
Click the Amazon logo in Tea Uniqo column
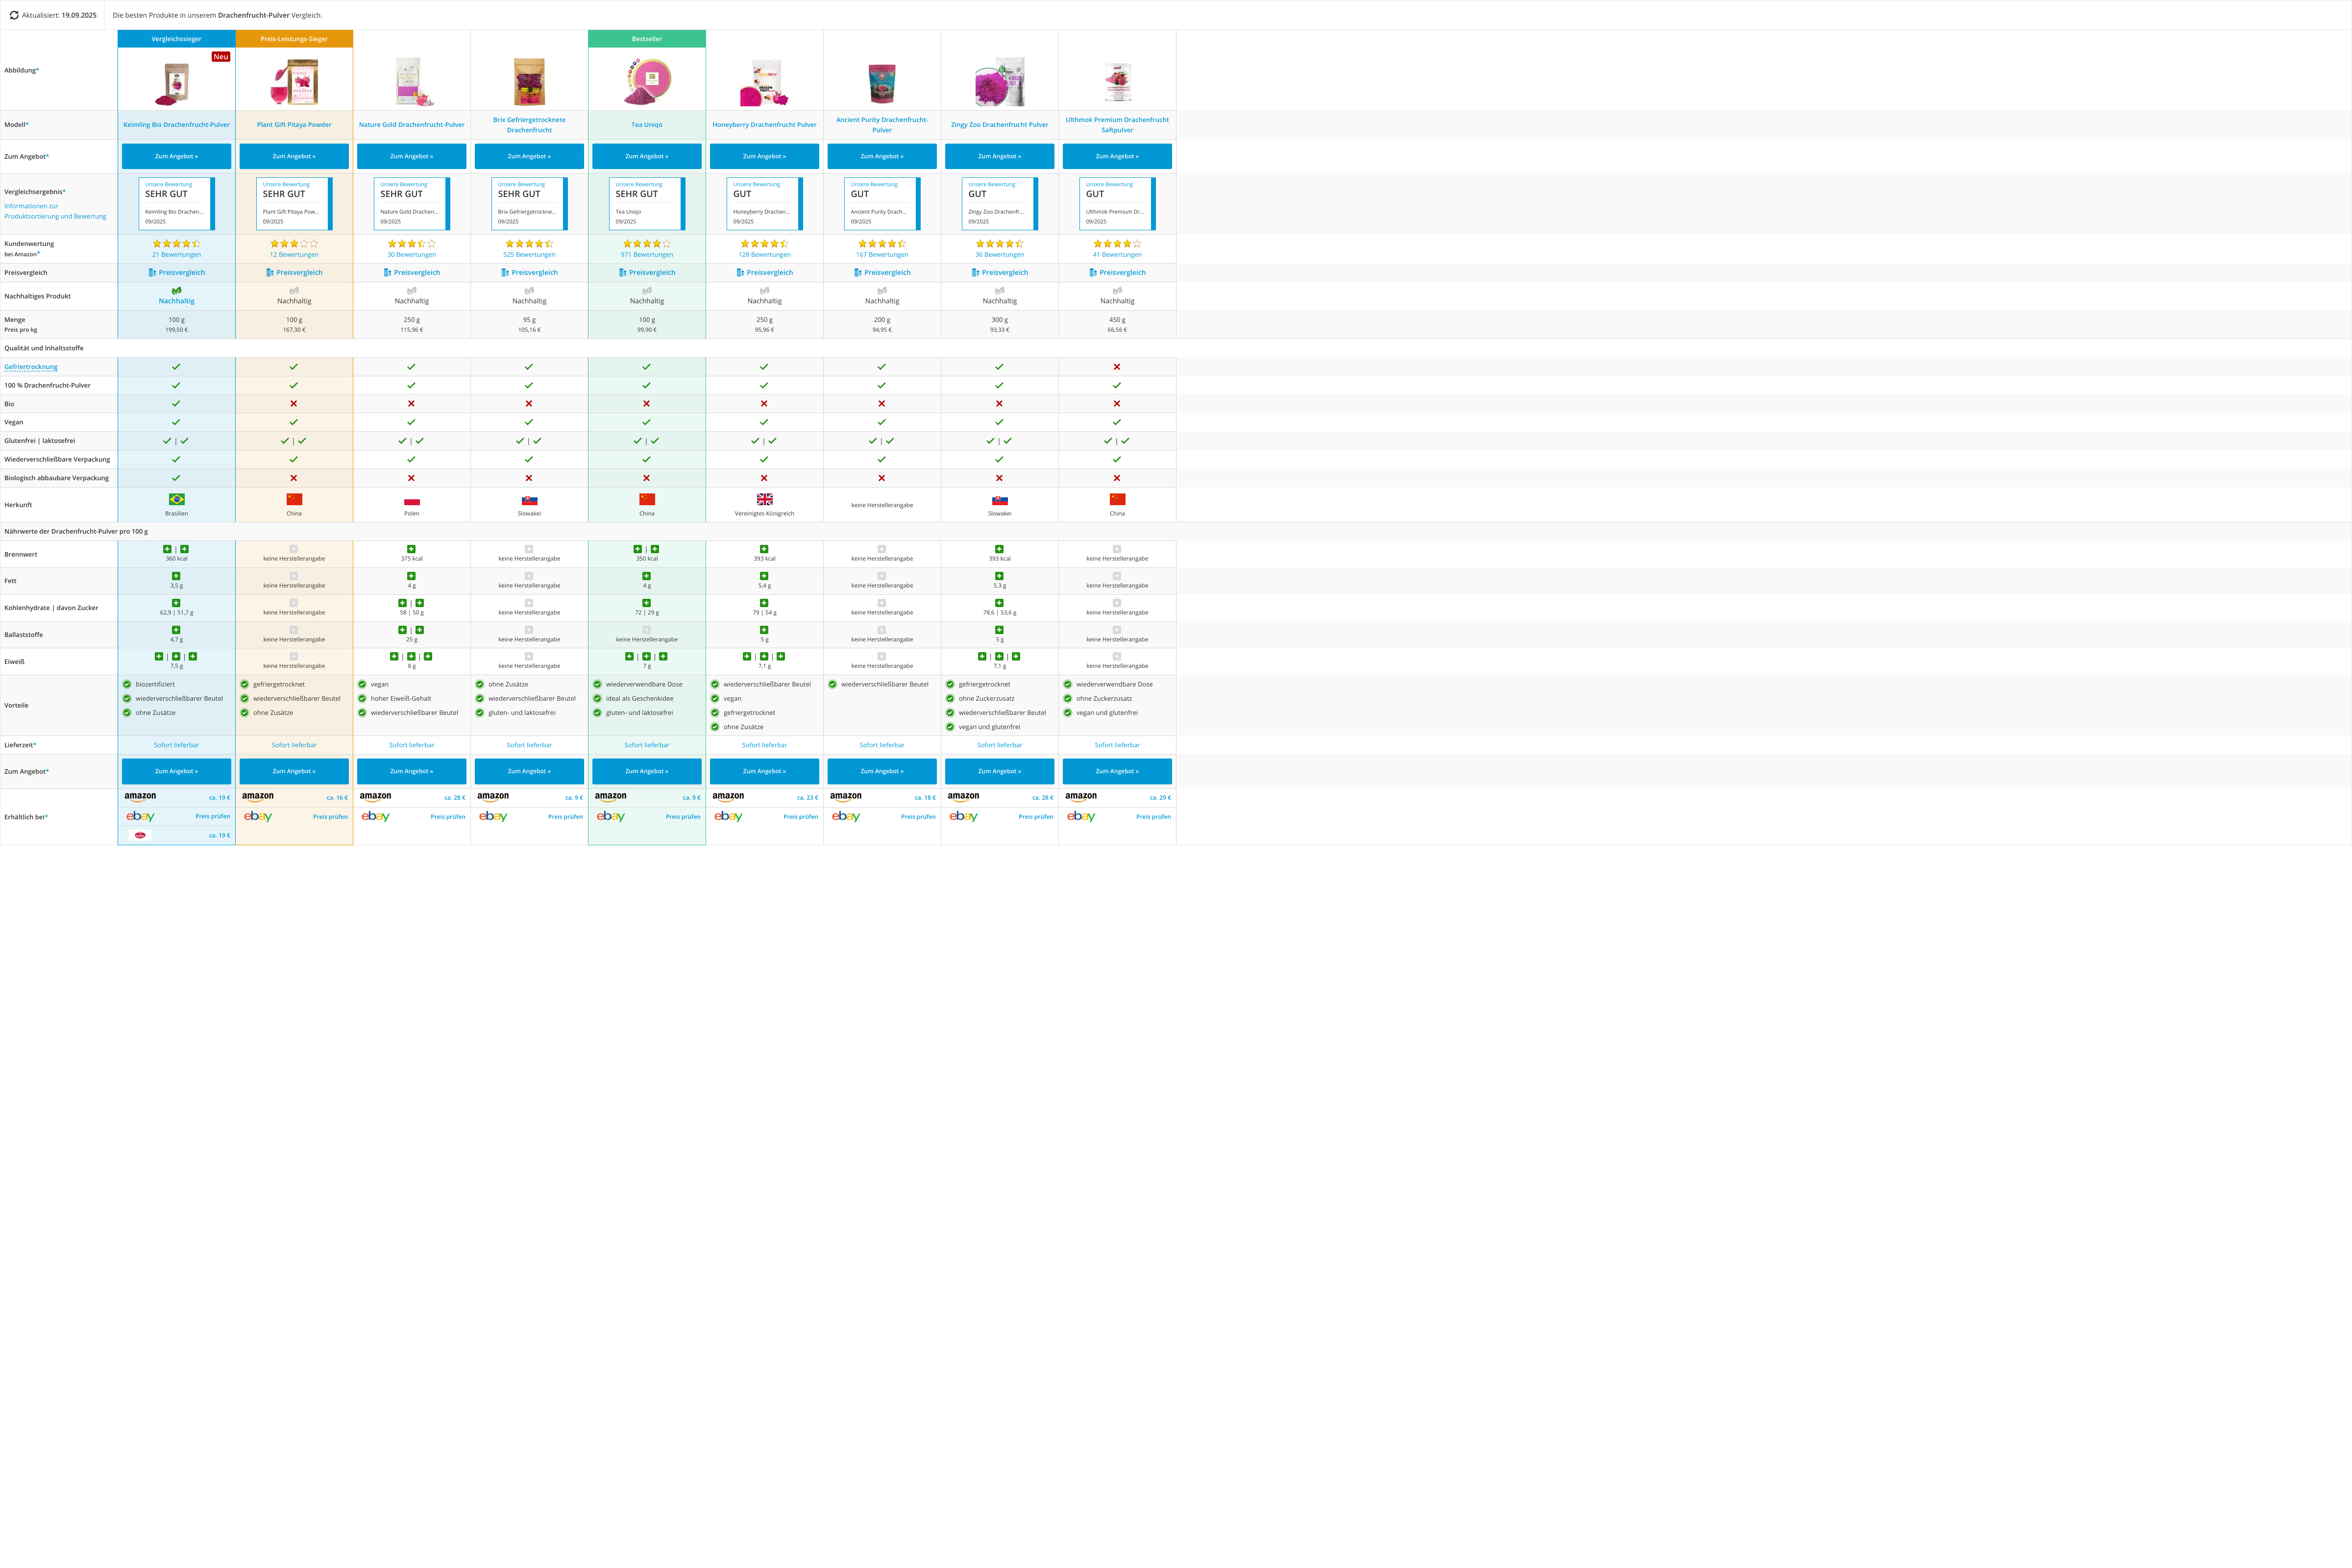(610, 797)
